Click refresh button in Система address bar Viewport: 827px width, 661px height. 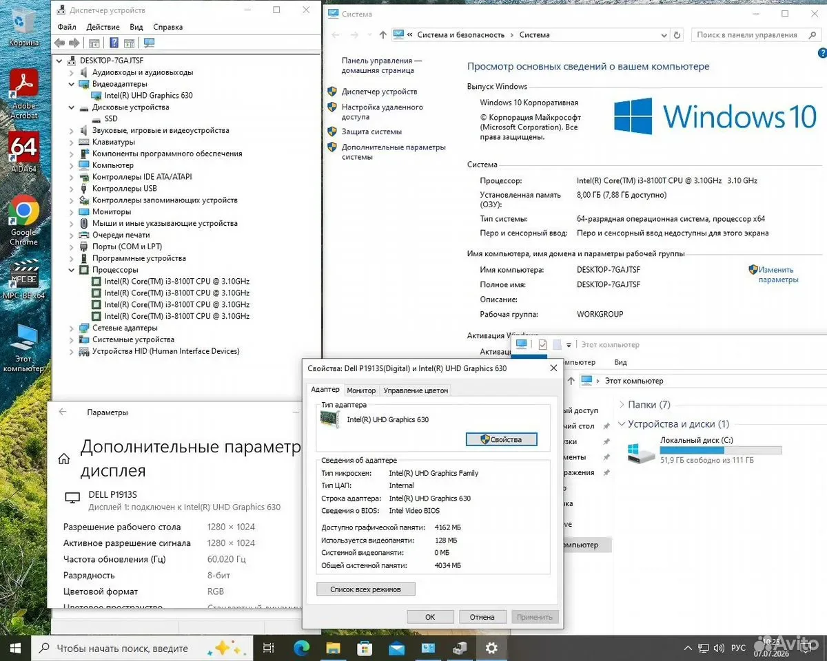click(677, 34)
